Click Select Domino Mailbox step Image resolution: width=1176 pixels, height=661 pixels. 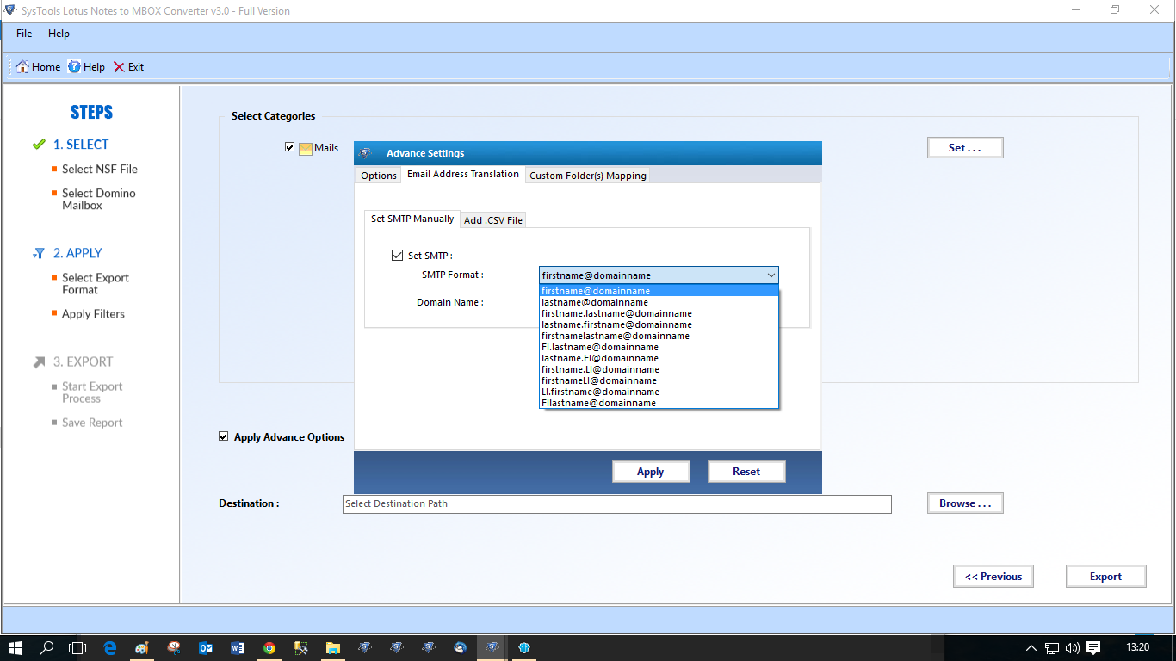coord(99,200)
